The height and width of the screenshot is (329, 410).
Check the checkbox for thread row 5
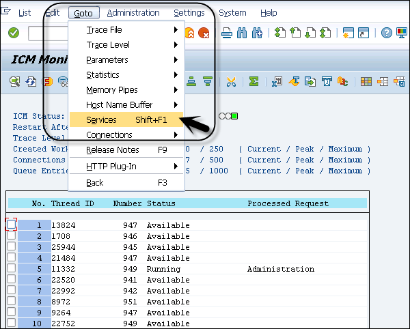(x=11, y=269)
